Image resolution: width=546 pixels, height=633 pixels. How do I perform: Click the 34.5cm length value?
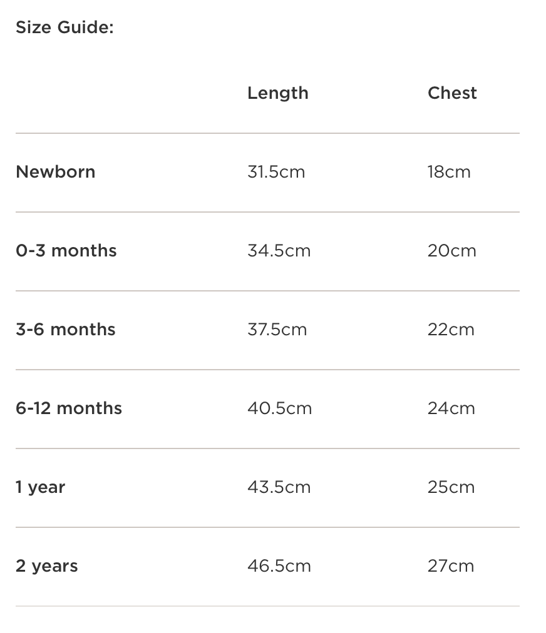pos(279,251)
